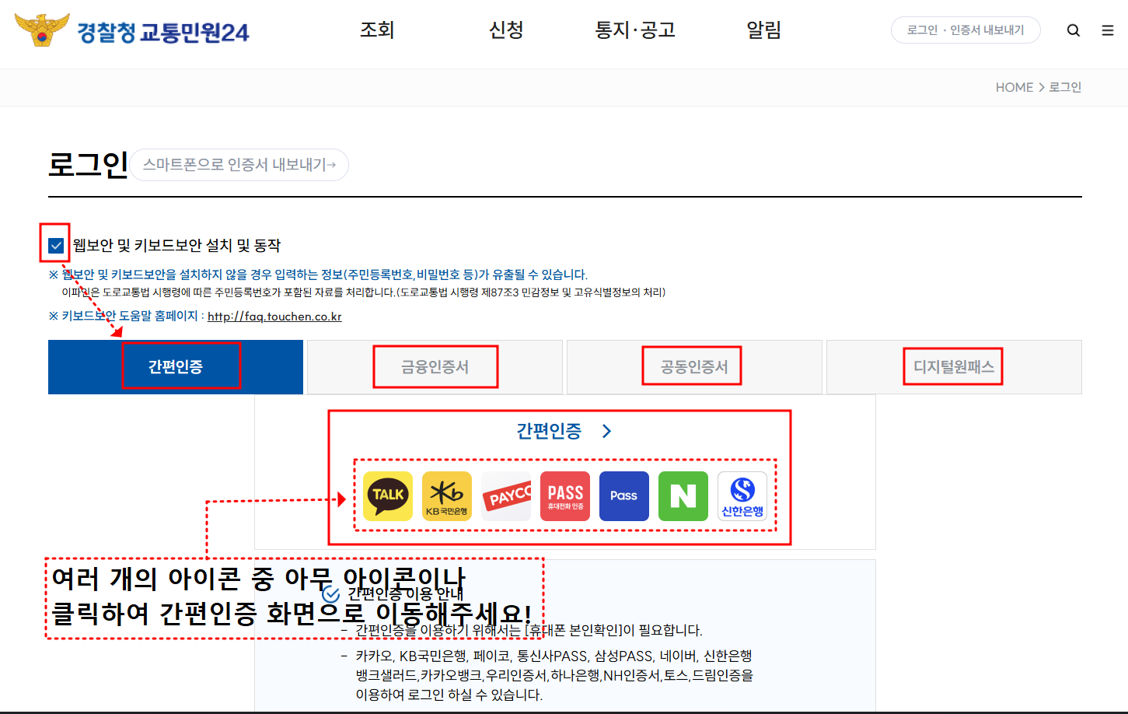Click the 경찰청 교통민원24 site title
The image size is (1128, 714).
(163, 33)
